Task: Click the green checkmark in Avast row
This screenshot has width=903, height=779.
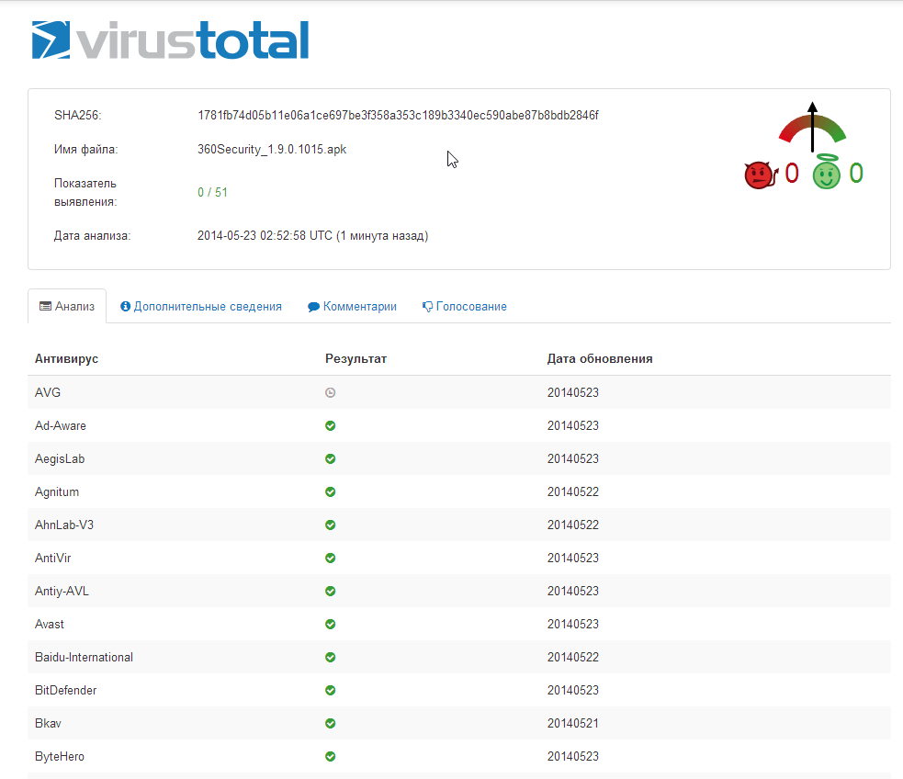Action: (x=331, y=624)
